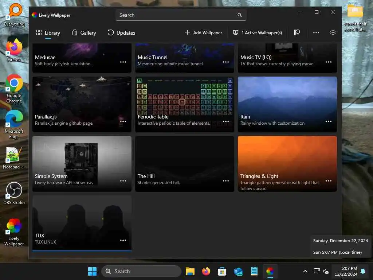Screen dimensions: 373x280
Task: Open the Notepad taskbar icon
Action: point(254,271)
